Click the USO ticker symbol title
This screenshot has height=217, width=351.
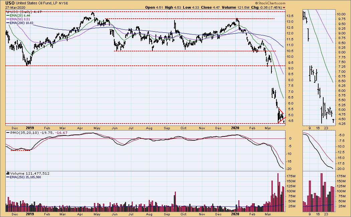pyautogui.click(x=10, y=3)
